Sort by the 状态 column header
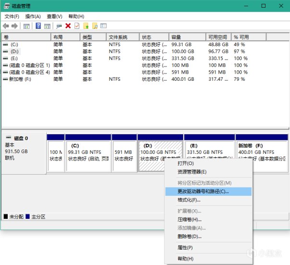This screenshot has height=265, width=290. point(154,37)
